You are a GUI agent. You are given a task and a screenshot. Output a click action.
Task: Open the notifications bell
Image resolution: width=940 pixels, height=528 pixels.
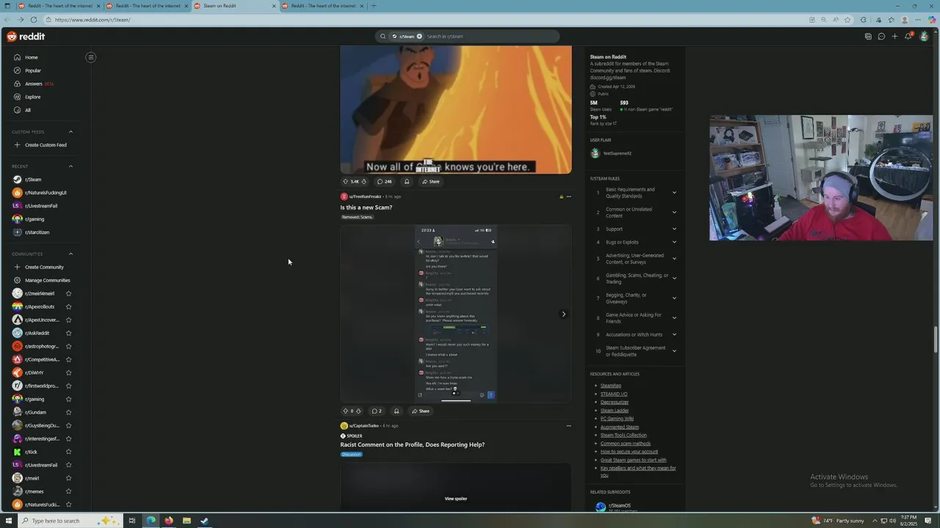click(x=908, y=36)
